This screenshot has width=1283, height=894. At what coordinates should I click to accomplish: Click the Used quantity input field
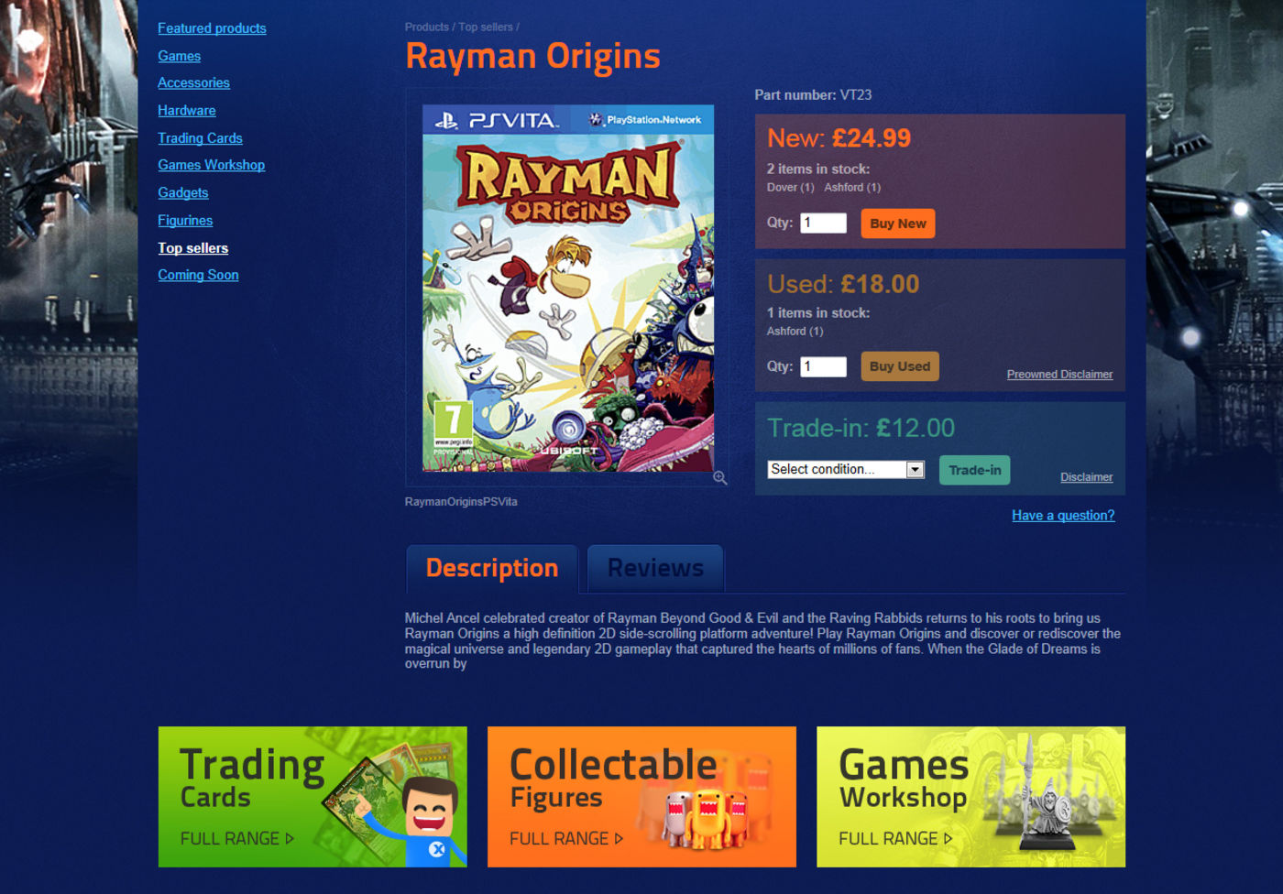(823, 366)
